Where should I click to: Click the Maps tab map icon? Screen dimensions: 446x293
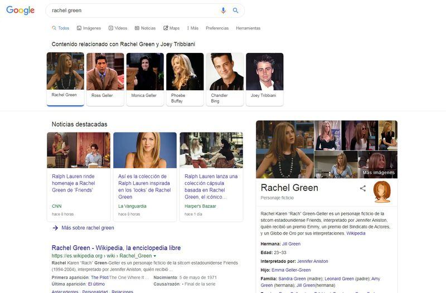[x=166, y=28]
